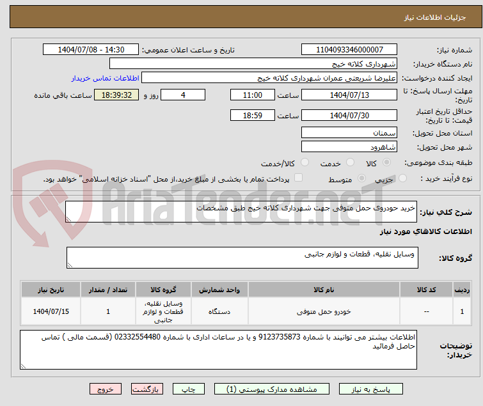This screenshot has width=483, height=406.
Task: Click the remaining time field 18:39:32
Action: [x=116, y=95]
